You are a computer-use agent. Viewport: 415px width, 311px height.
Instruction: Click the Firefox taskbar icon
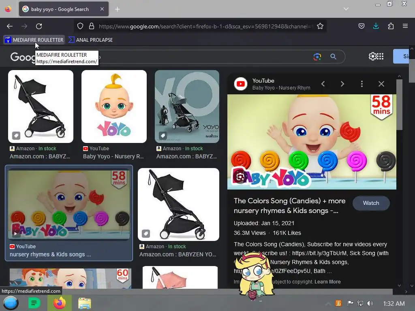pyautogui.click(x=60, y=303)
